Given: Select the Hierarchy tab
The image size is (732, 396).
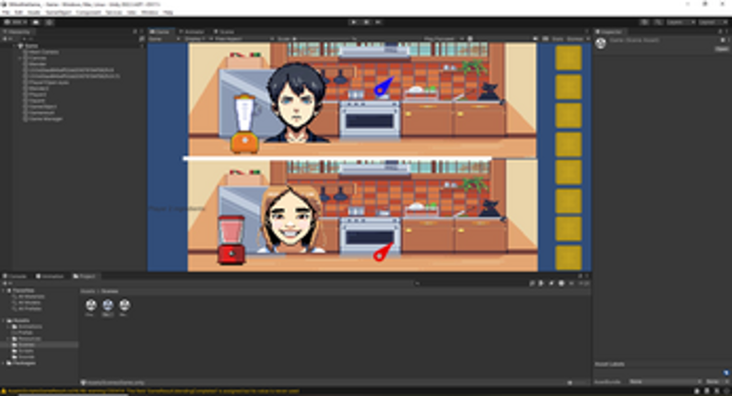Looking at the screenshot, I should tap(18, 31).
